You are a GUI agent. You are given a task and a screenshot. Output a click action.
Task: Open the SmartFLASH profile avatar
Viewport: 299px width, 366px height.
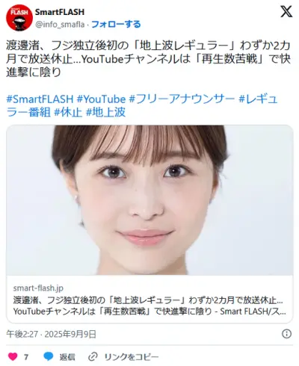click(x=19, y=18)
